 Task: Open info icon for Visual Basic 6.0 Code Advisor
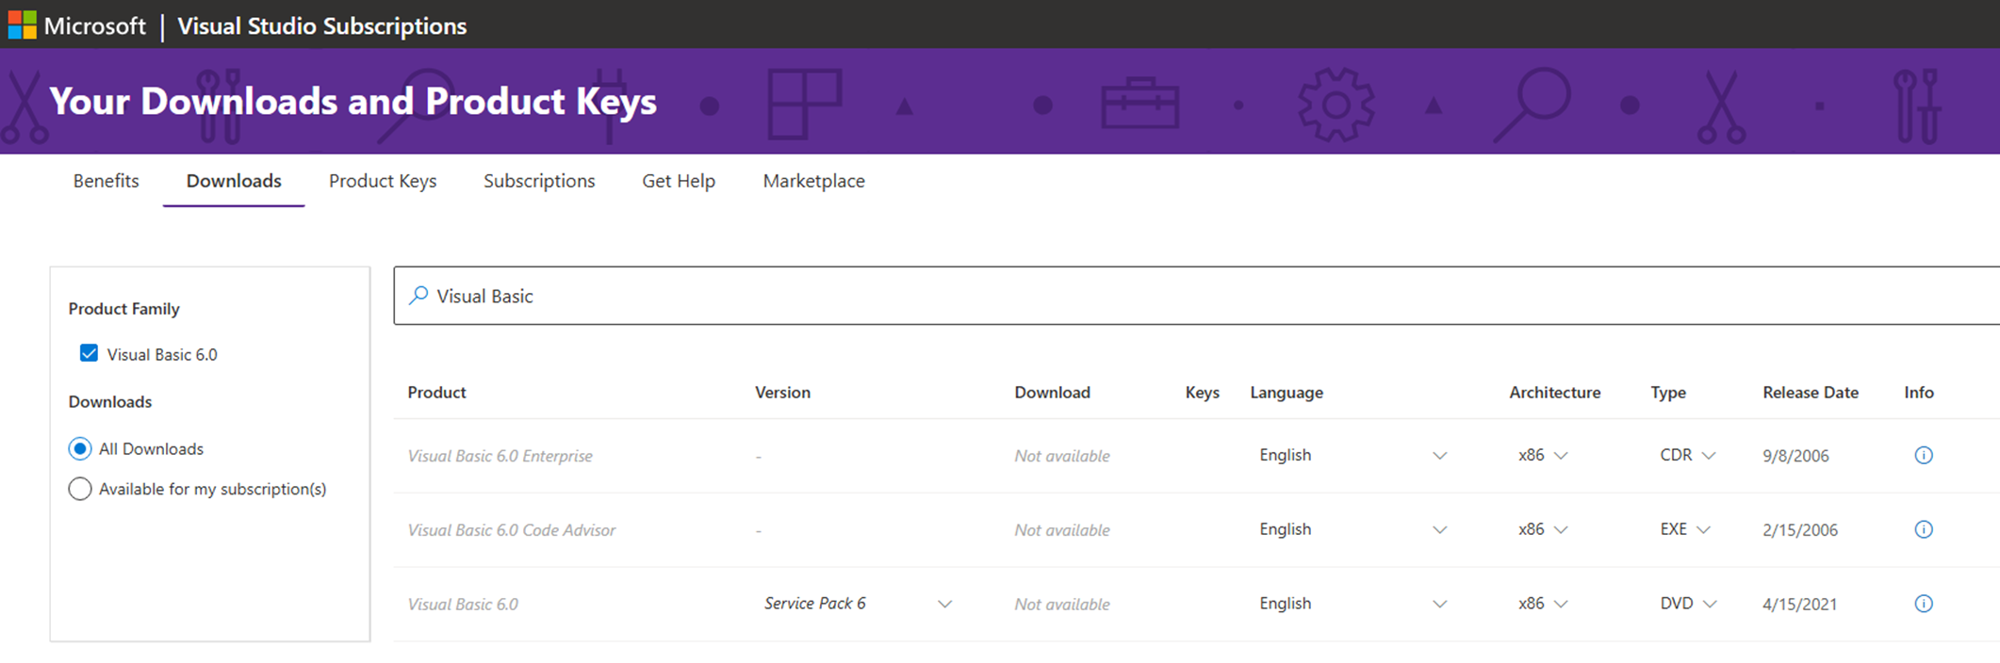[1924, 529]
